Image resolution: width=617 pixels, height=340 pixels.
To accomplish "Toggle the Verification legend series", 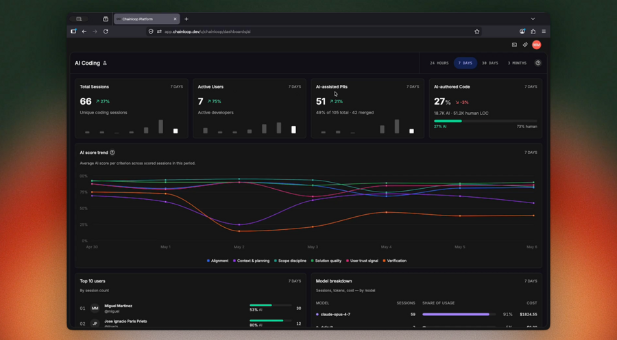I will (x=395, y=261).
